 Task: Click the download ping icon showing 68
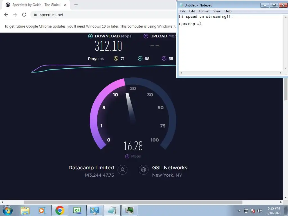[140, 58]
